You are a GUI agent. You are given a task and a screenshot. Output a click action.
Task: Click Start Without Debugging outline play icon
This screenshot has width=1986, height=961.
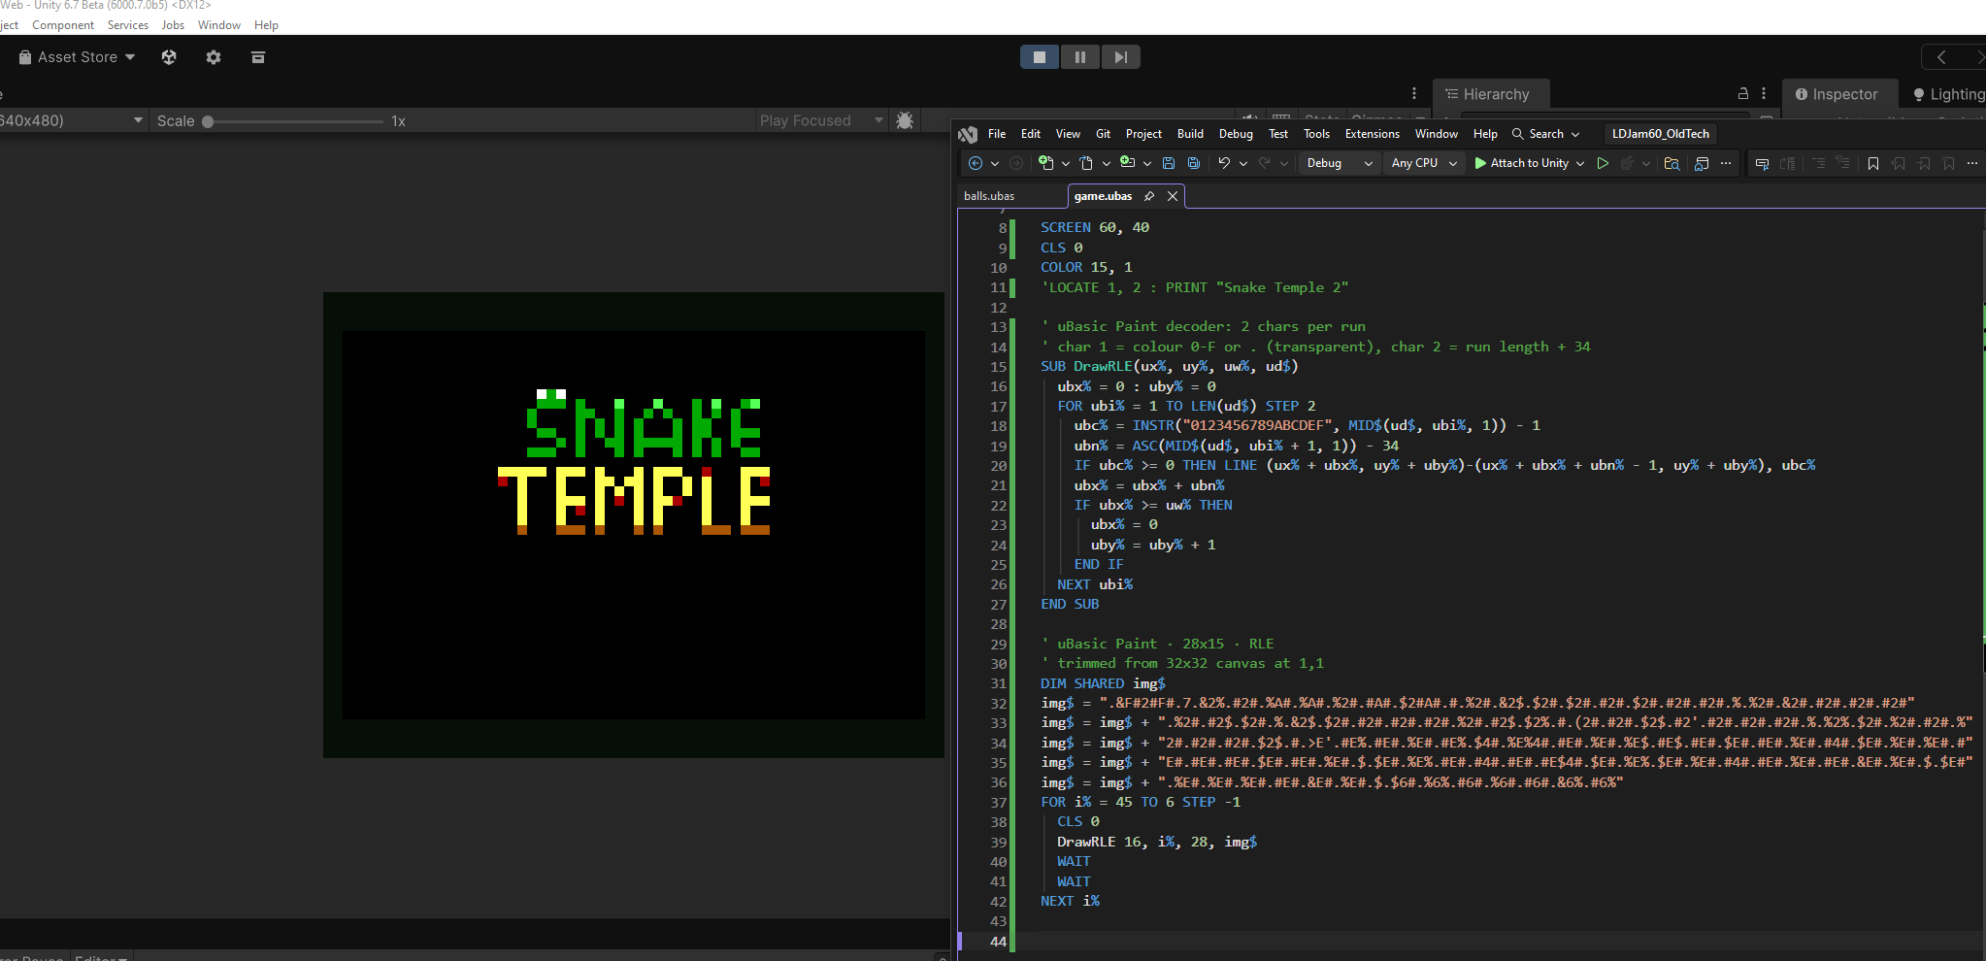click(1603, 163)
